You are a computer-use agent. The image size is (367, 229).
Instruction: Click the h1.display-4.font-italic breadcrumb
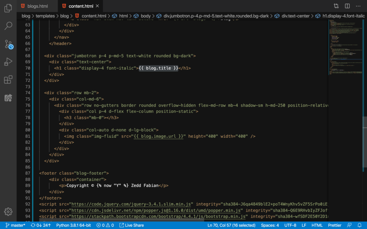coord(343,16)
